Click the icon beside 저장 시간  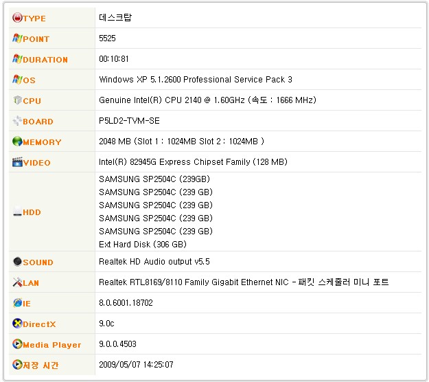pyautogui.click(x=17, y=364)
